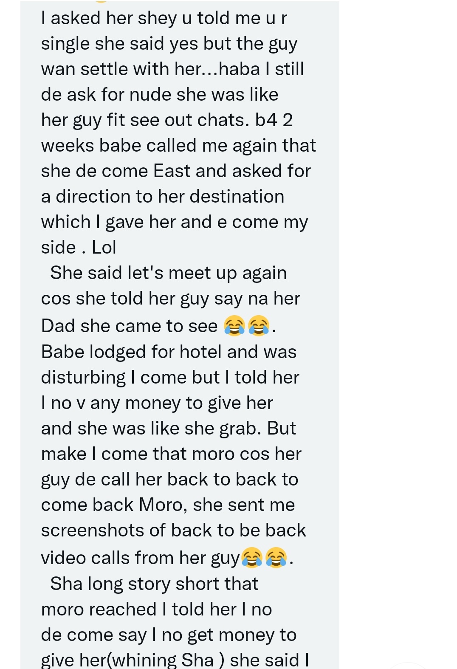Tap the line 'screenshots of back to be back'

pyautogui.click(x=173, y=530)
